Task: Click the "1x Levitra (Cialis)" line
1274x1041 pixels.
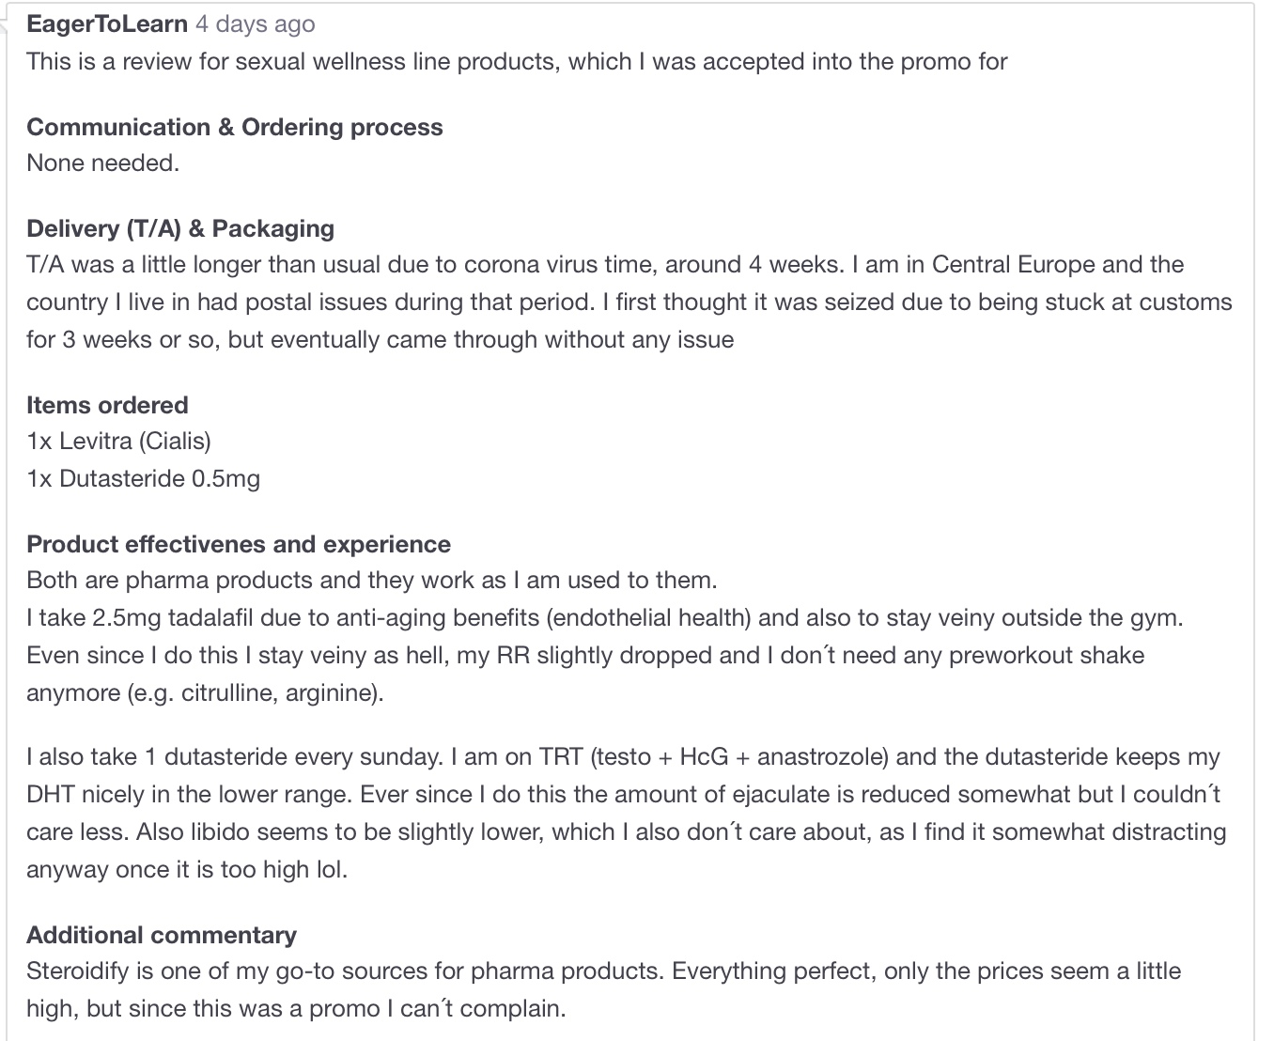Action: click(x=118, y=441)
